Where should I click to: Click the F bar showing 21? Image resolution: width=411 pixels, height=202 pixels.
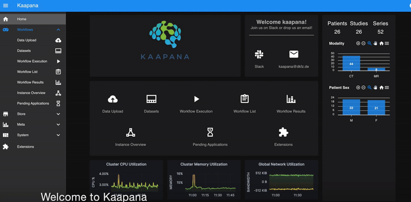[x=376, y=107]
